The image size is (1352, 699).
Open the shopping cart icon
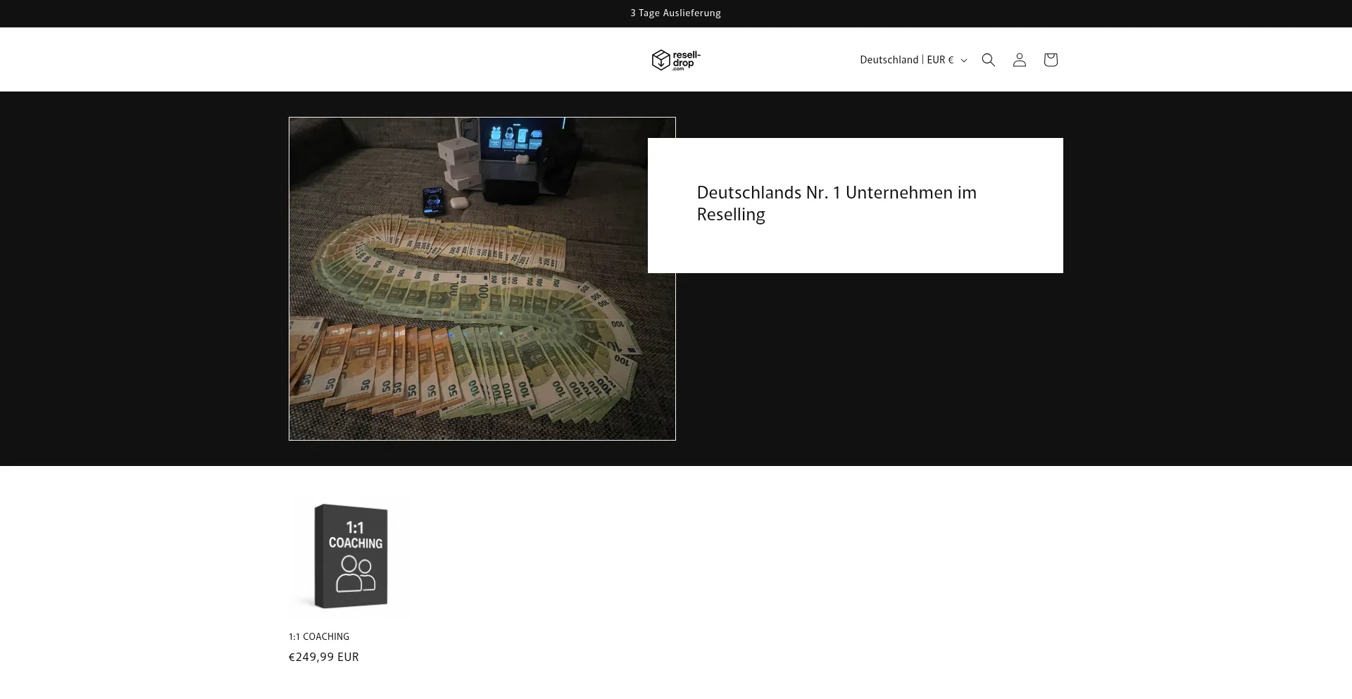click(x=1050, y=60)
